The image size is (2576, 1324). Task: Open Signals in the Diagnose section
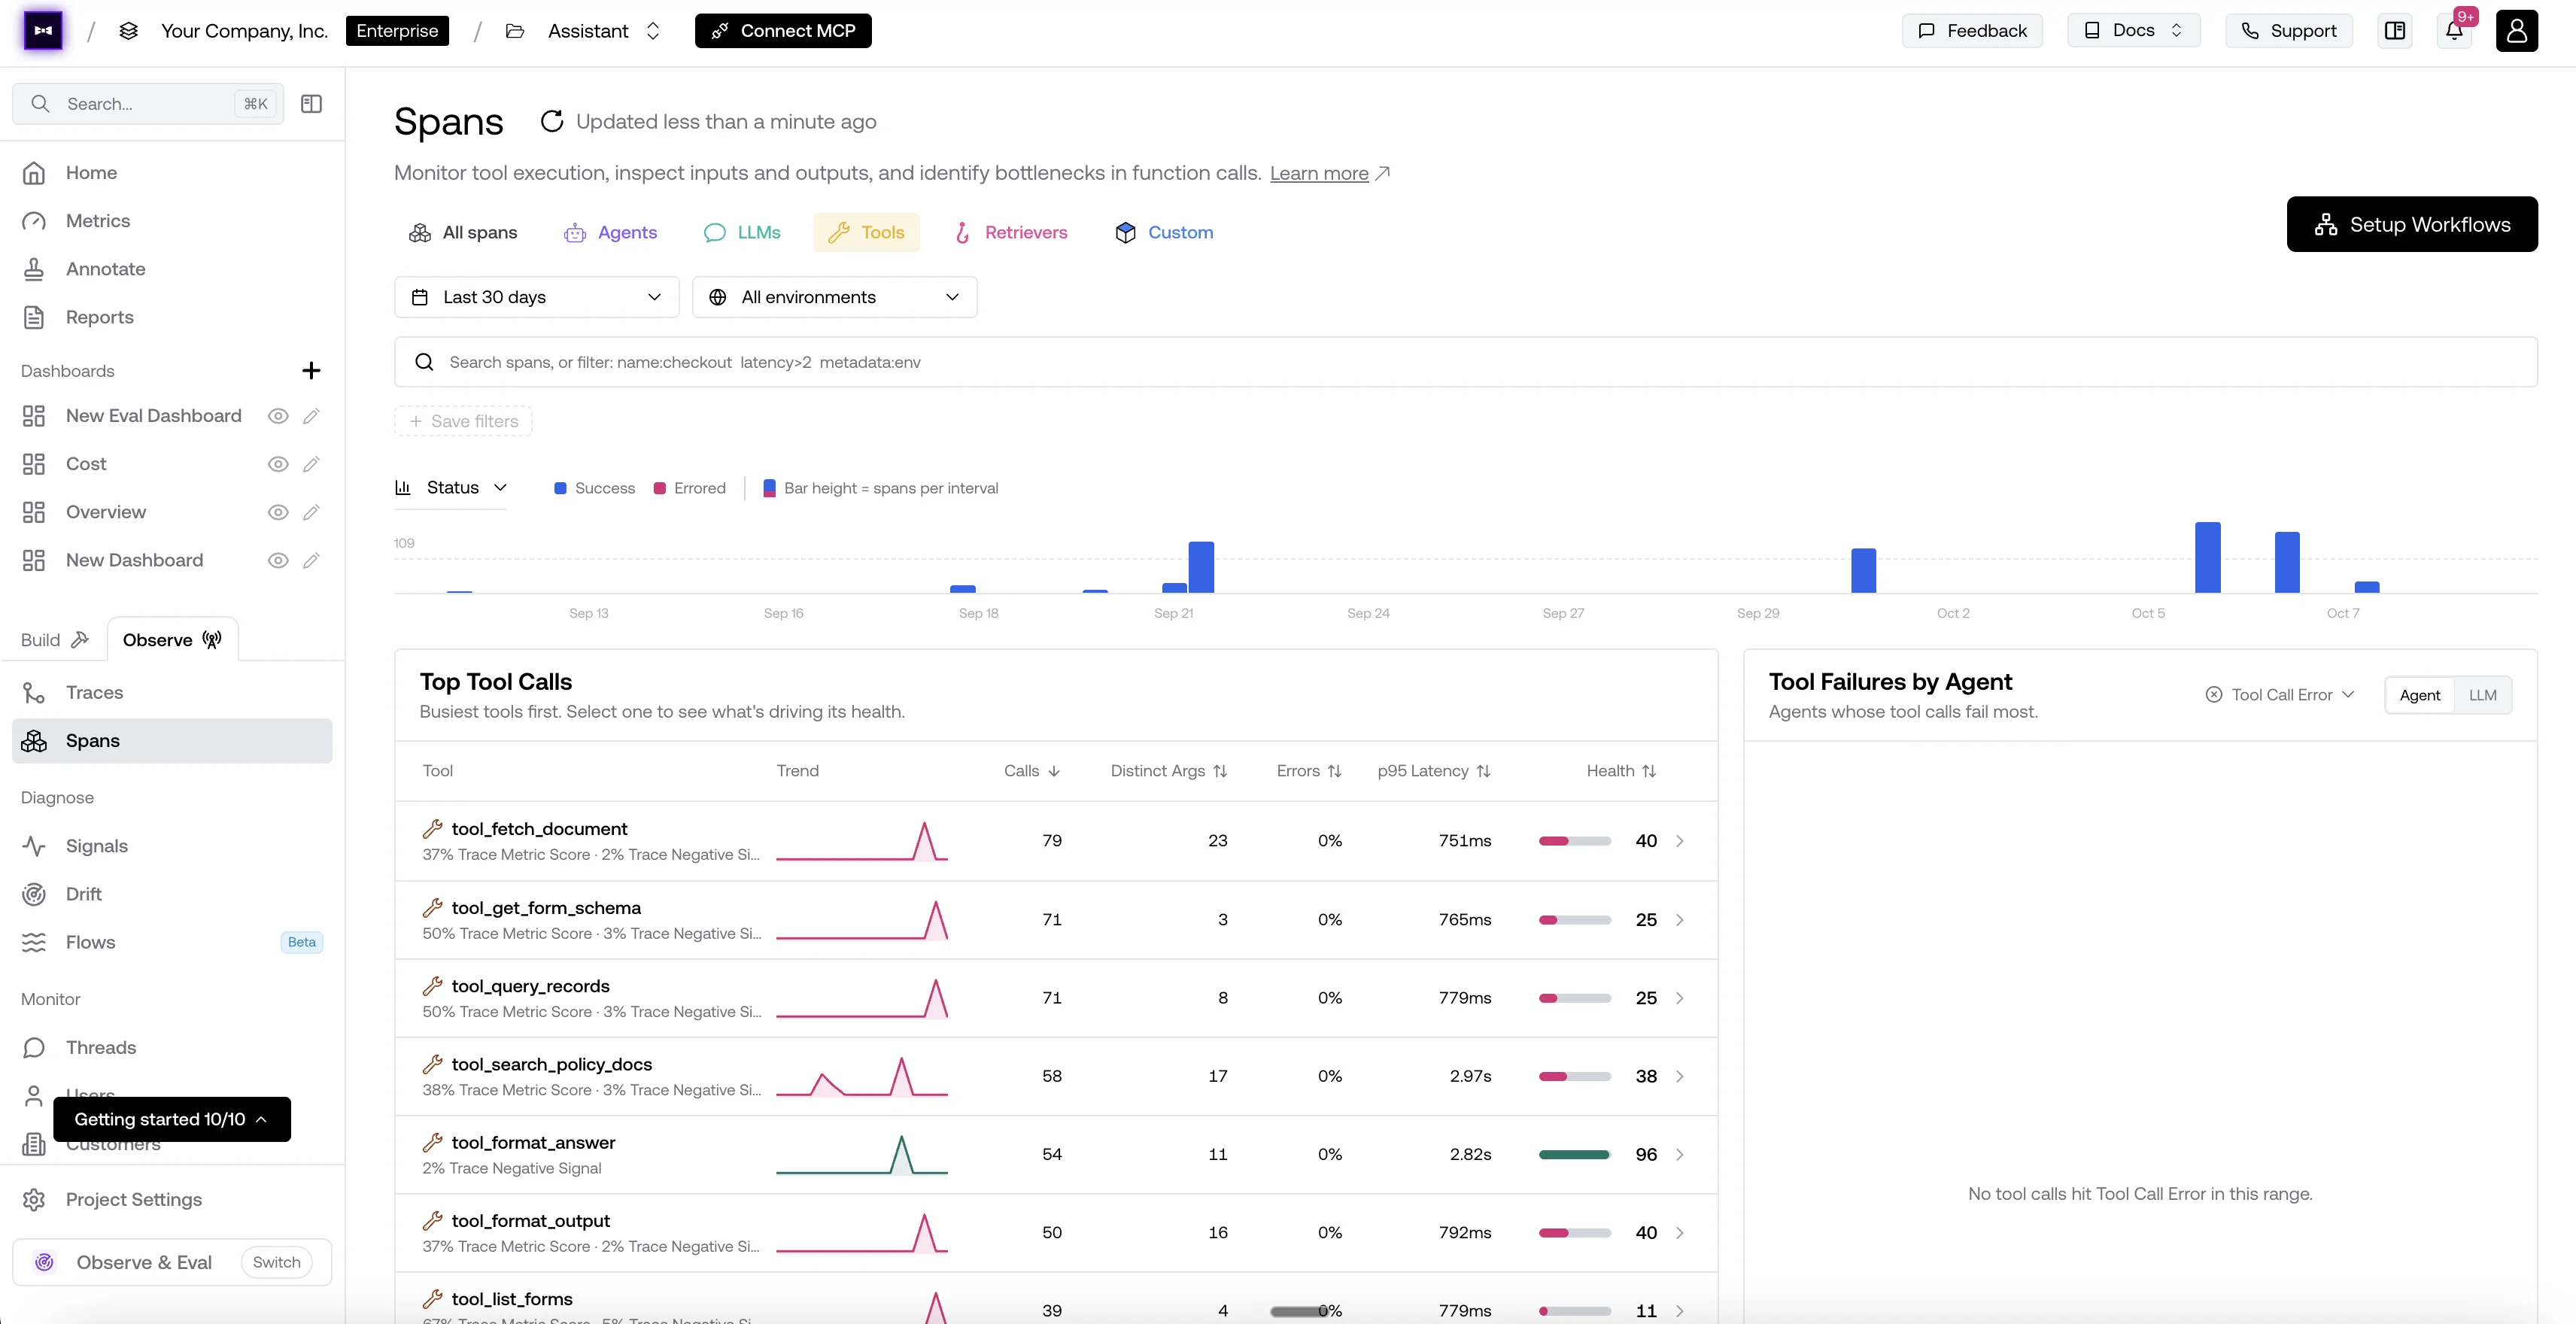pos(96,846)
